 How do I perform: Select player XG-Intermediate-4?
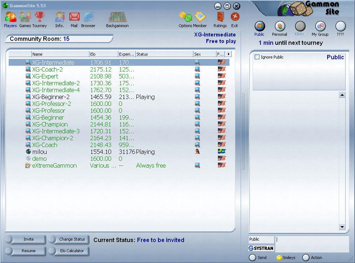pos(119,90)
